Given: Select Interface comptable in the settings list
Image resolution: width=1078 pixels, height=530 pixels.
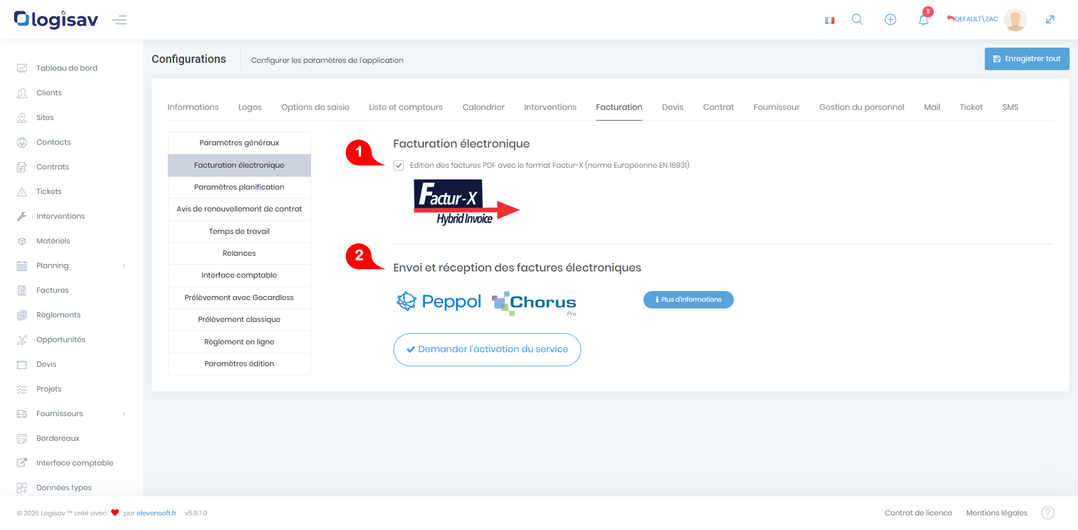Looking at the screenshot, I should tap(239, 275).
